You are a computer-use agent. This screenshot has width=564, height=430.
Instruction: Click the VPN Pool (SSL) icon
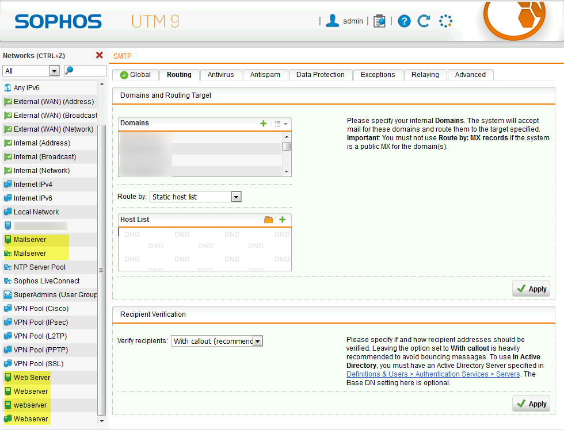click(7, 363)
